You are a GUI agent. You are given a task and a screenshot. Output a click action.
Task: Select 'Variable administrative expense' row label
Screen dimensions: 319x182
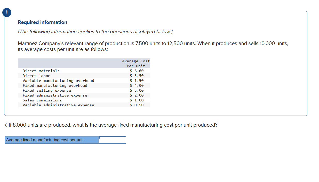click(58, 105)
